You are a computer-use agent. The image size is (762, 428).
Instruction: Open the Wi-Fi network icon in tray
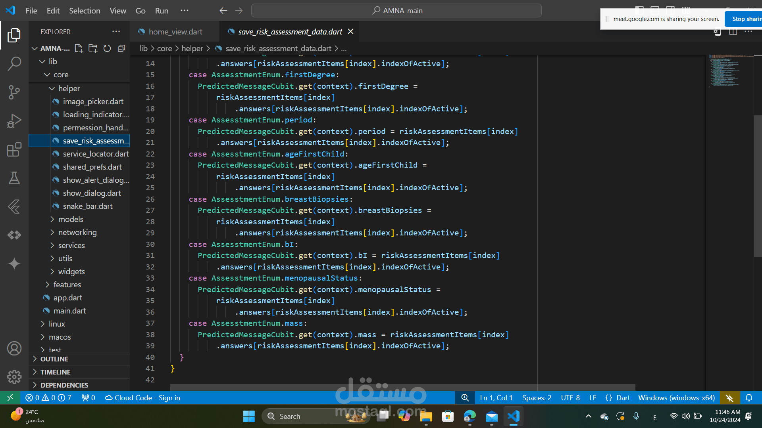click(673, 416)
